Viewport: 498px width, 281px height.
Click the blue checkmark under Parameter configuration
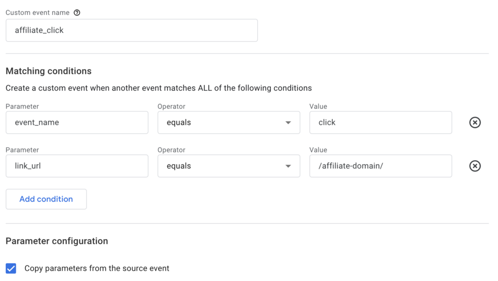11,268
